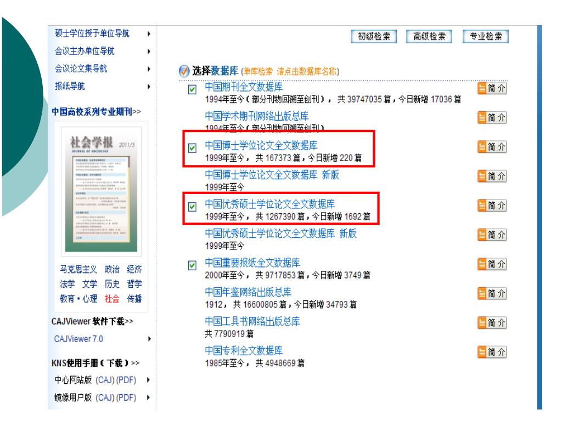Open 中国重要报纸全文数据库 link
562x421 pixels.
(x=252, y=263)
